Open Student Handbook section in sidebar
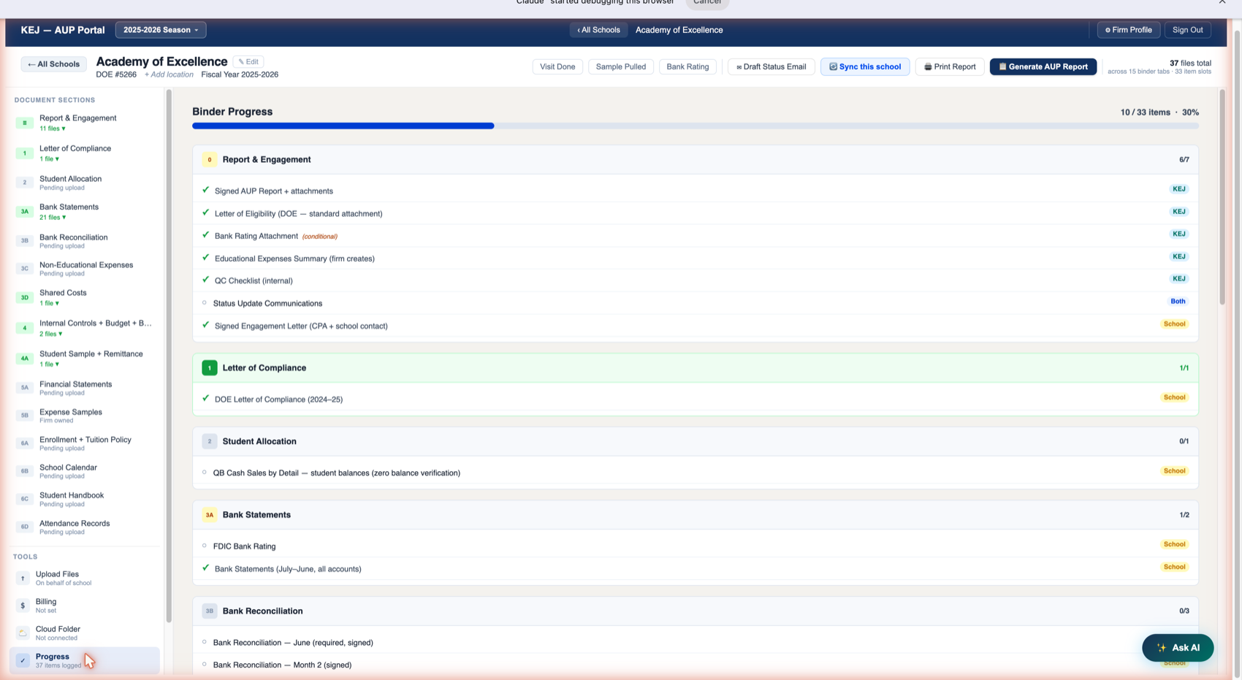This screenshot has height=680, width=1242. pos(85,499)
